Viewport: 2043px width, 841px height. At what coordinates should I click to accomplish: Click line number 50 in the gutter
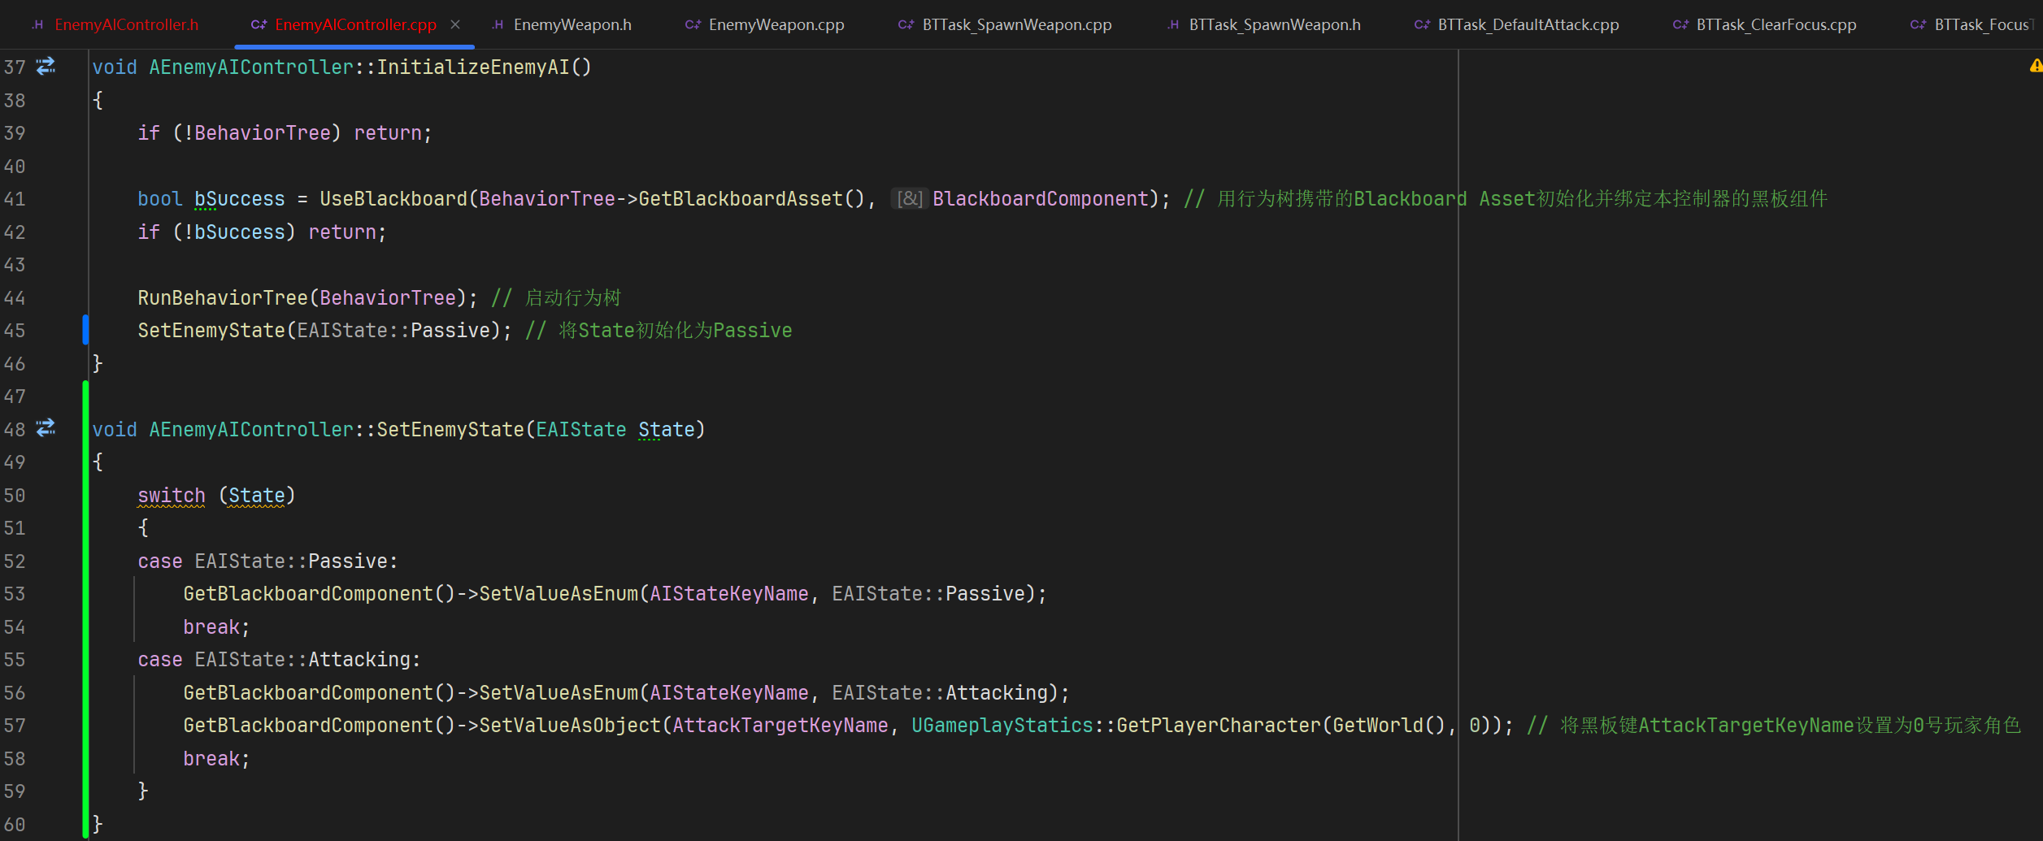point(15,496)
